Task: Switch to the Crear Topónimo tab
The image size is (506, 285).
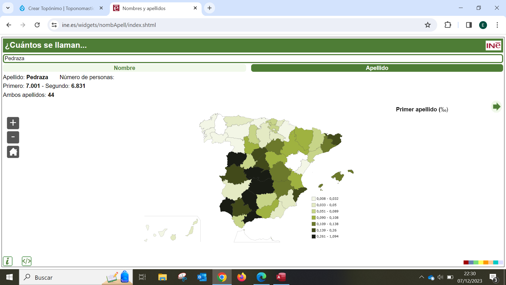Action: point(61,8)
